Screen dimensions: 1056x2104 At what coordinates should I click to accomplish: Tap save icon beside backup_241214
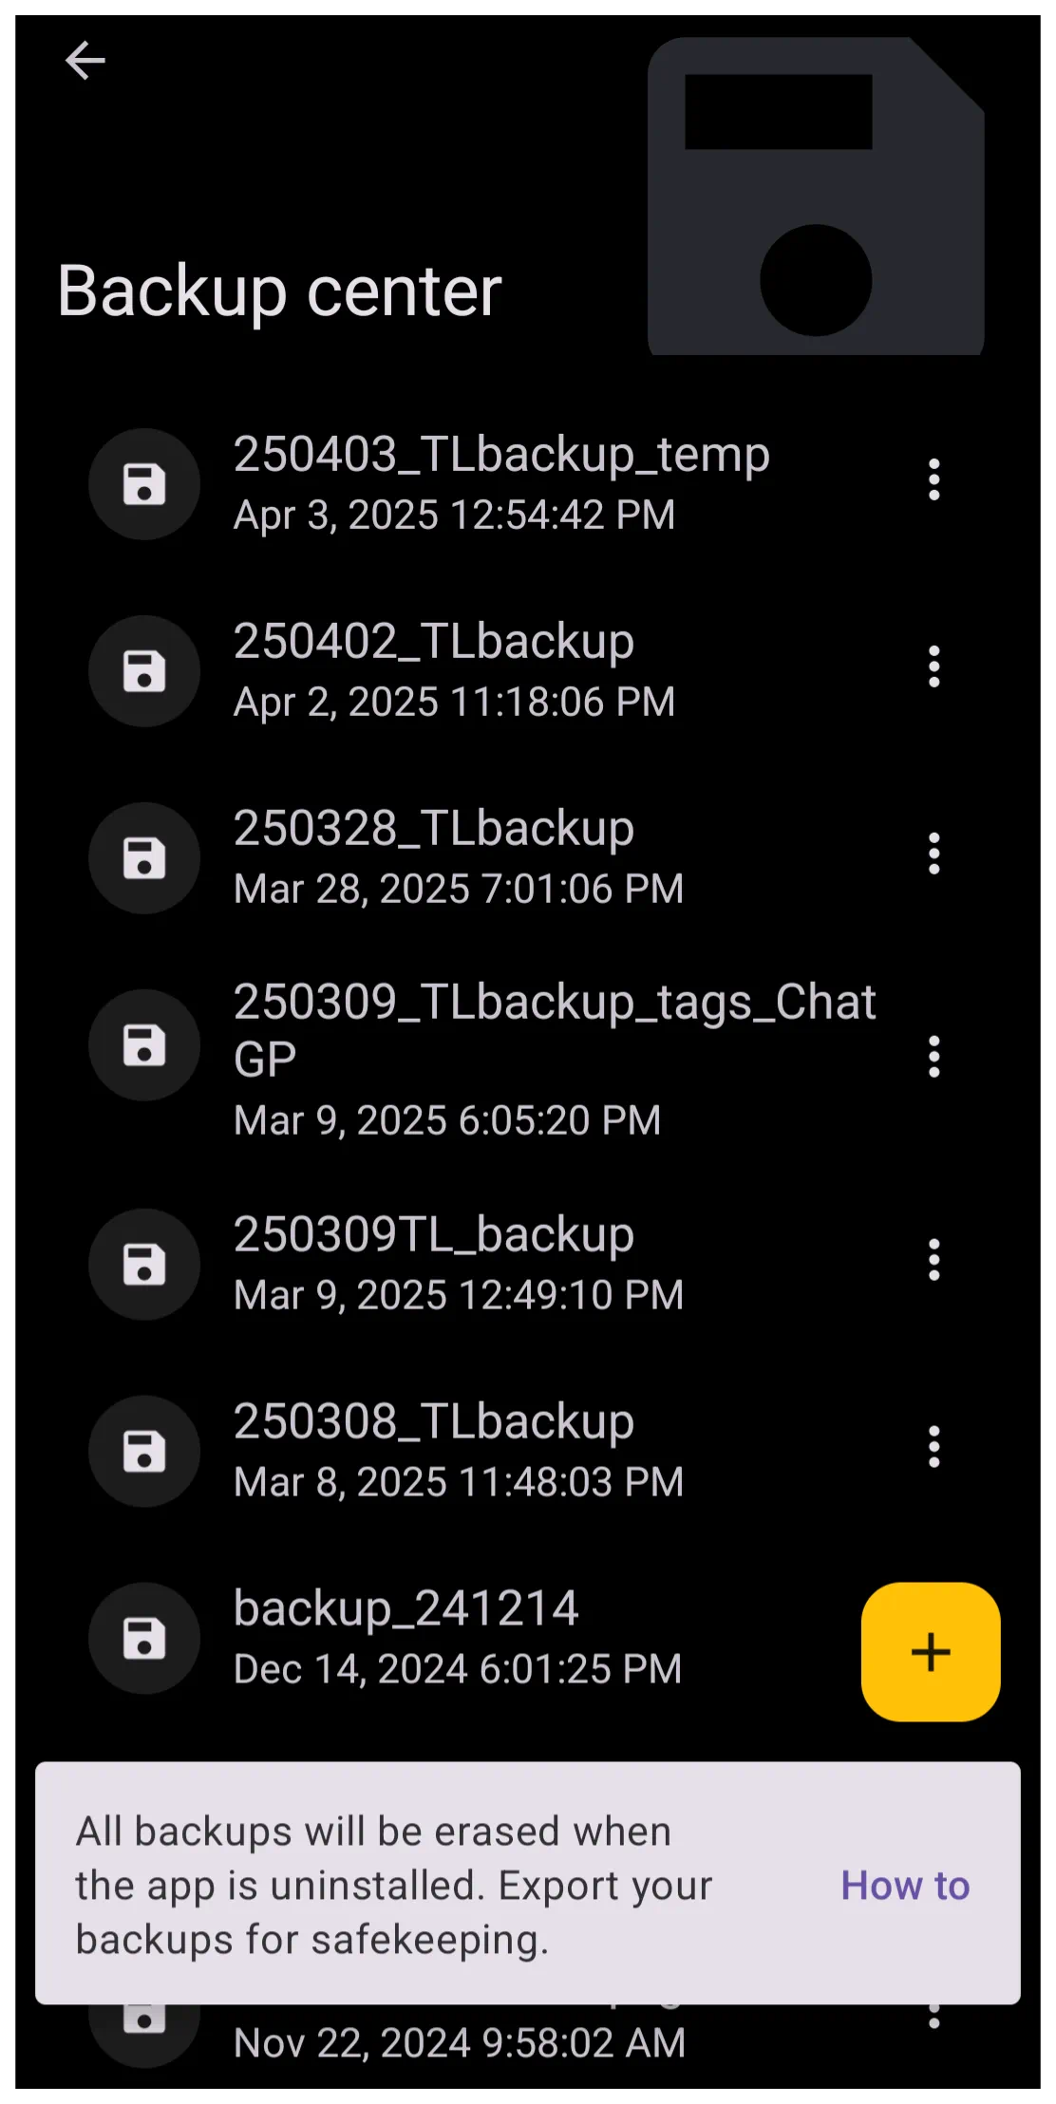point(144,1638)
